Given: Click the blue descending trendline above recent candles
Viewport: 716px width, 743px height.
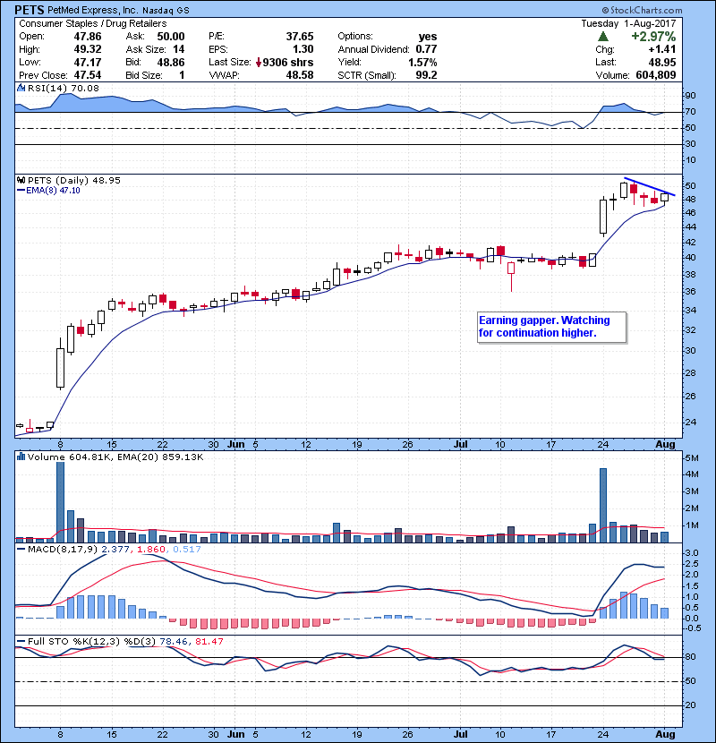Looking at the screenshot, I should click(650, 187).
